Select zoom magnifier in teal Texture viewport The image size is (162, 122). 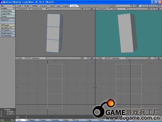click(x=156, y=9)
